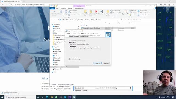Open 3D-Objekte in navigation pane
The width and height of the screenshot is (176, 99).
pos(57,49)
